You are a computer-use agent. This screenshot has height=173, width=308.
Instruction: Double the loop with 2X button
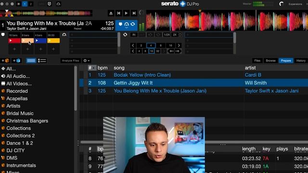175,35
